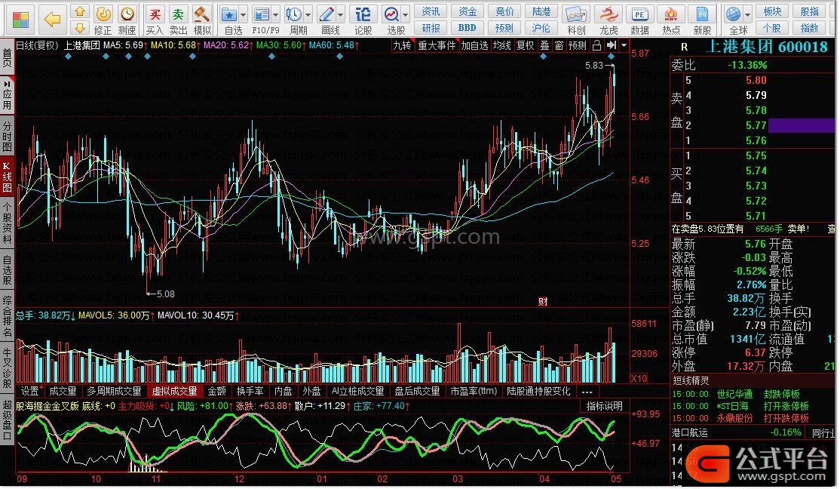
Task: Click the 指标说明 button
Action: [x=604, y=407]
